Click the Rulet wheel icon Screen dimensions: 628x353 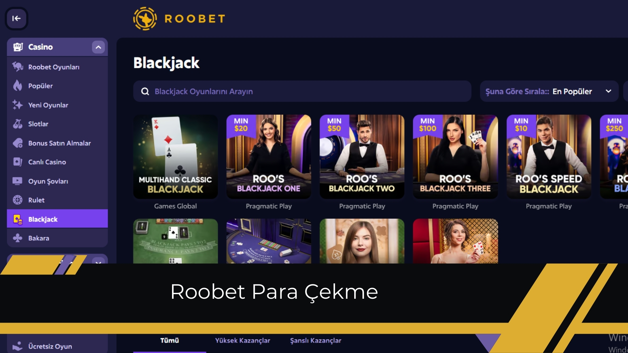(18, 200)
